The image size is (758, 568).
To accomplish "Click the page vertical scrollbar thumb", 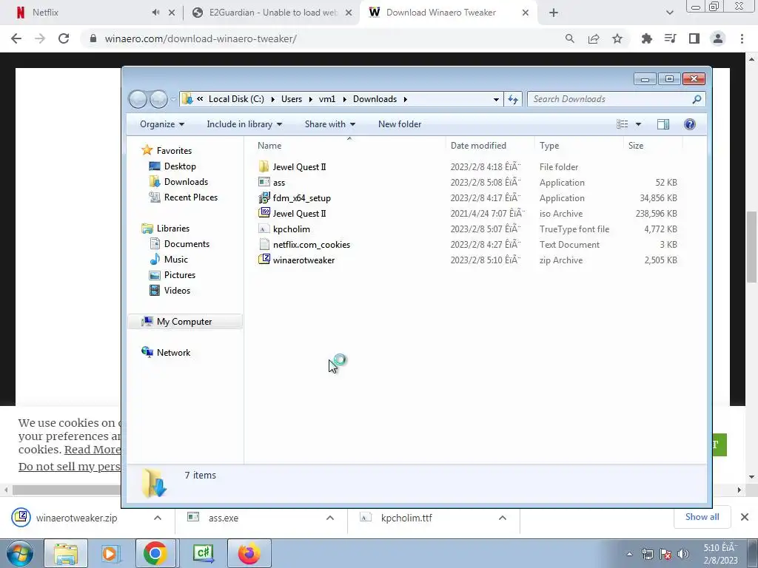I will [751, 246].
